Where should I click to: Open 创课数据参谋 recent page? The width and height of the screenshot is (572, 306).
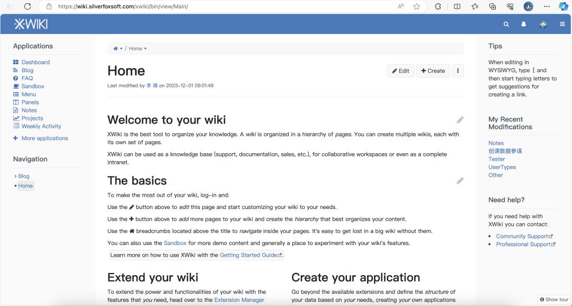coord(505,151)
